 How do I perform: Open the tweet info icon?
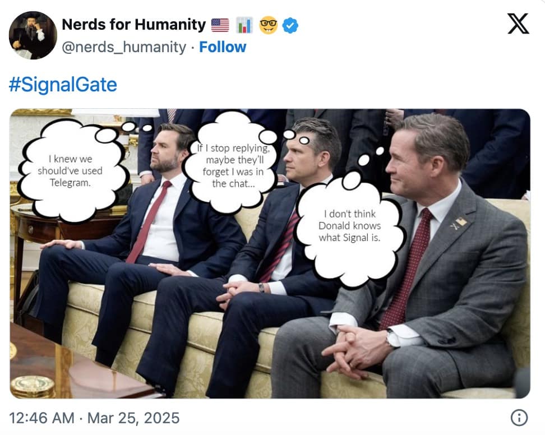[x=519, y=418]
